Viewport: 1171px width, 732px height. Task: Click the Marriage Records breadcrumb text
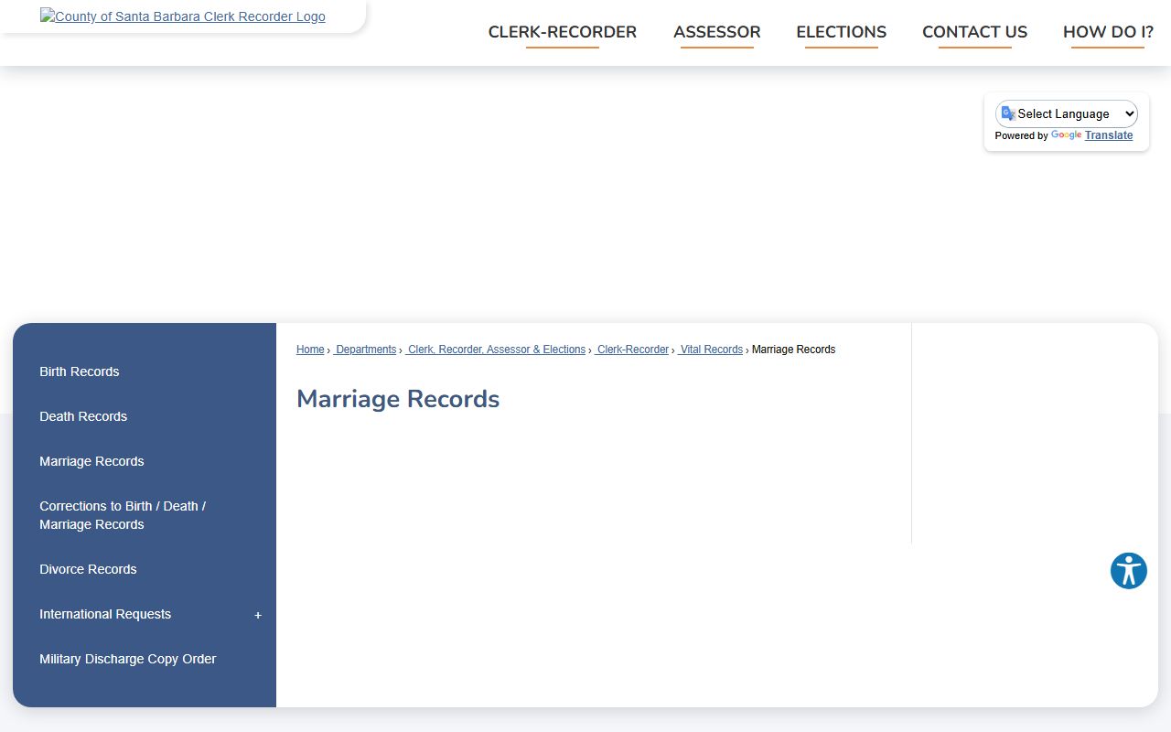793,350
